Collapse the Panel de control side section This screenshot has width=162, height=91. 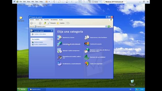(52, 31)
